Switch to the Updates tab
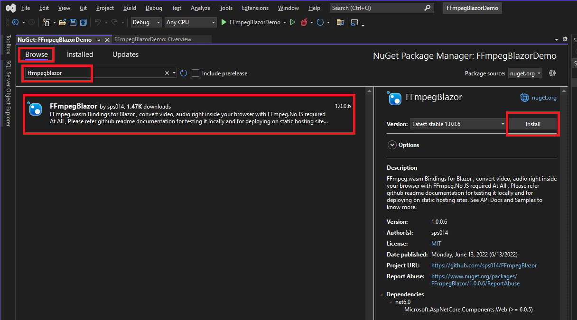 click(x=125, y=55)
